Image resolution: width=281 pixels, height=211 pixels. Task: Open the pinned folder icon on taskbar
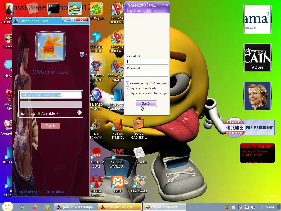(x=47, y=207)
